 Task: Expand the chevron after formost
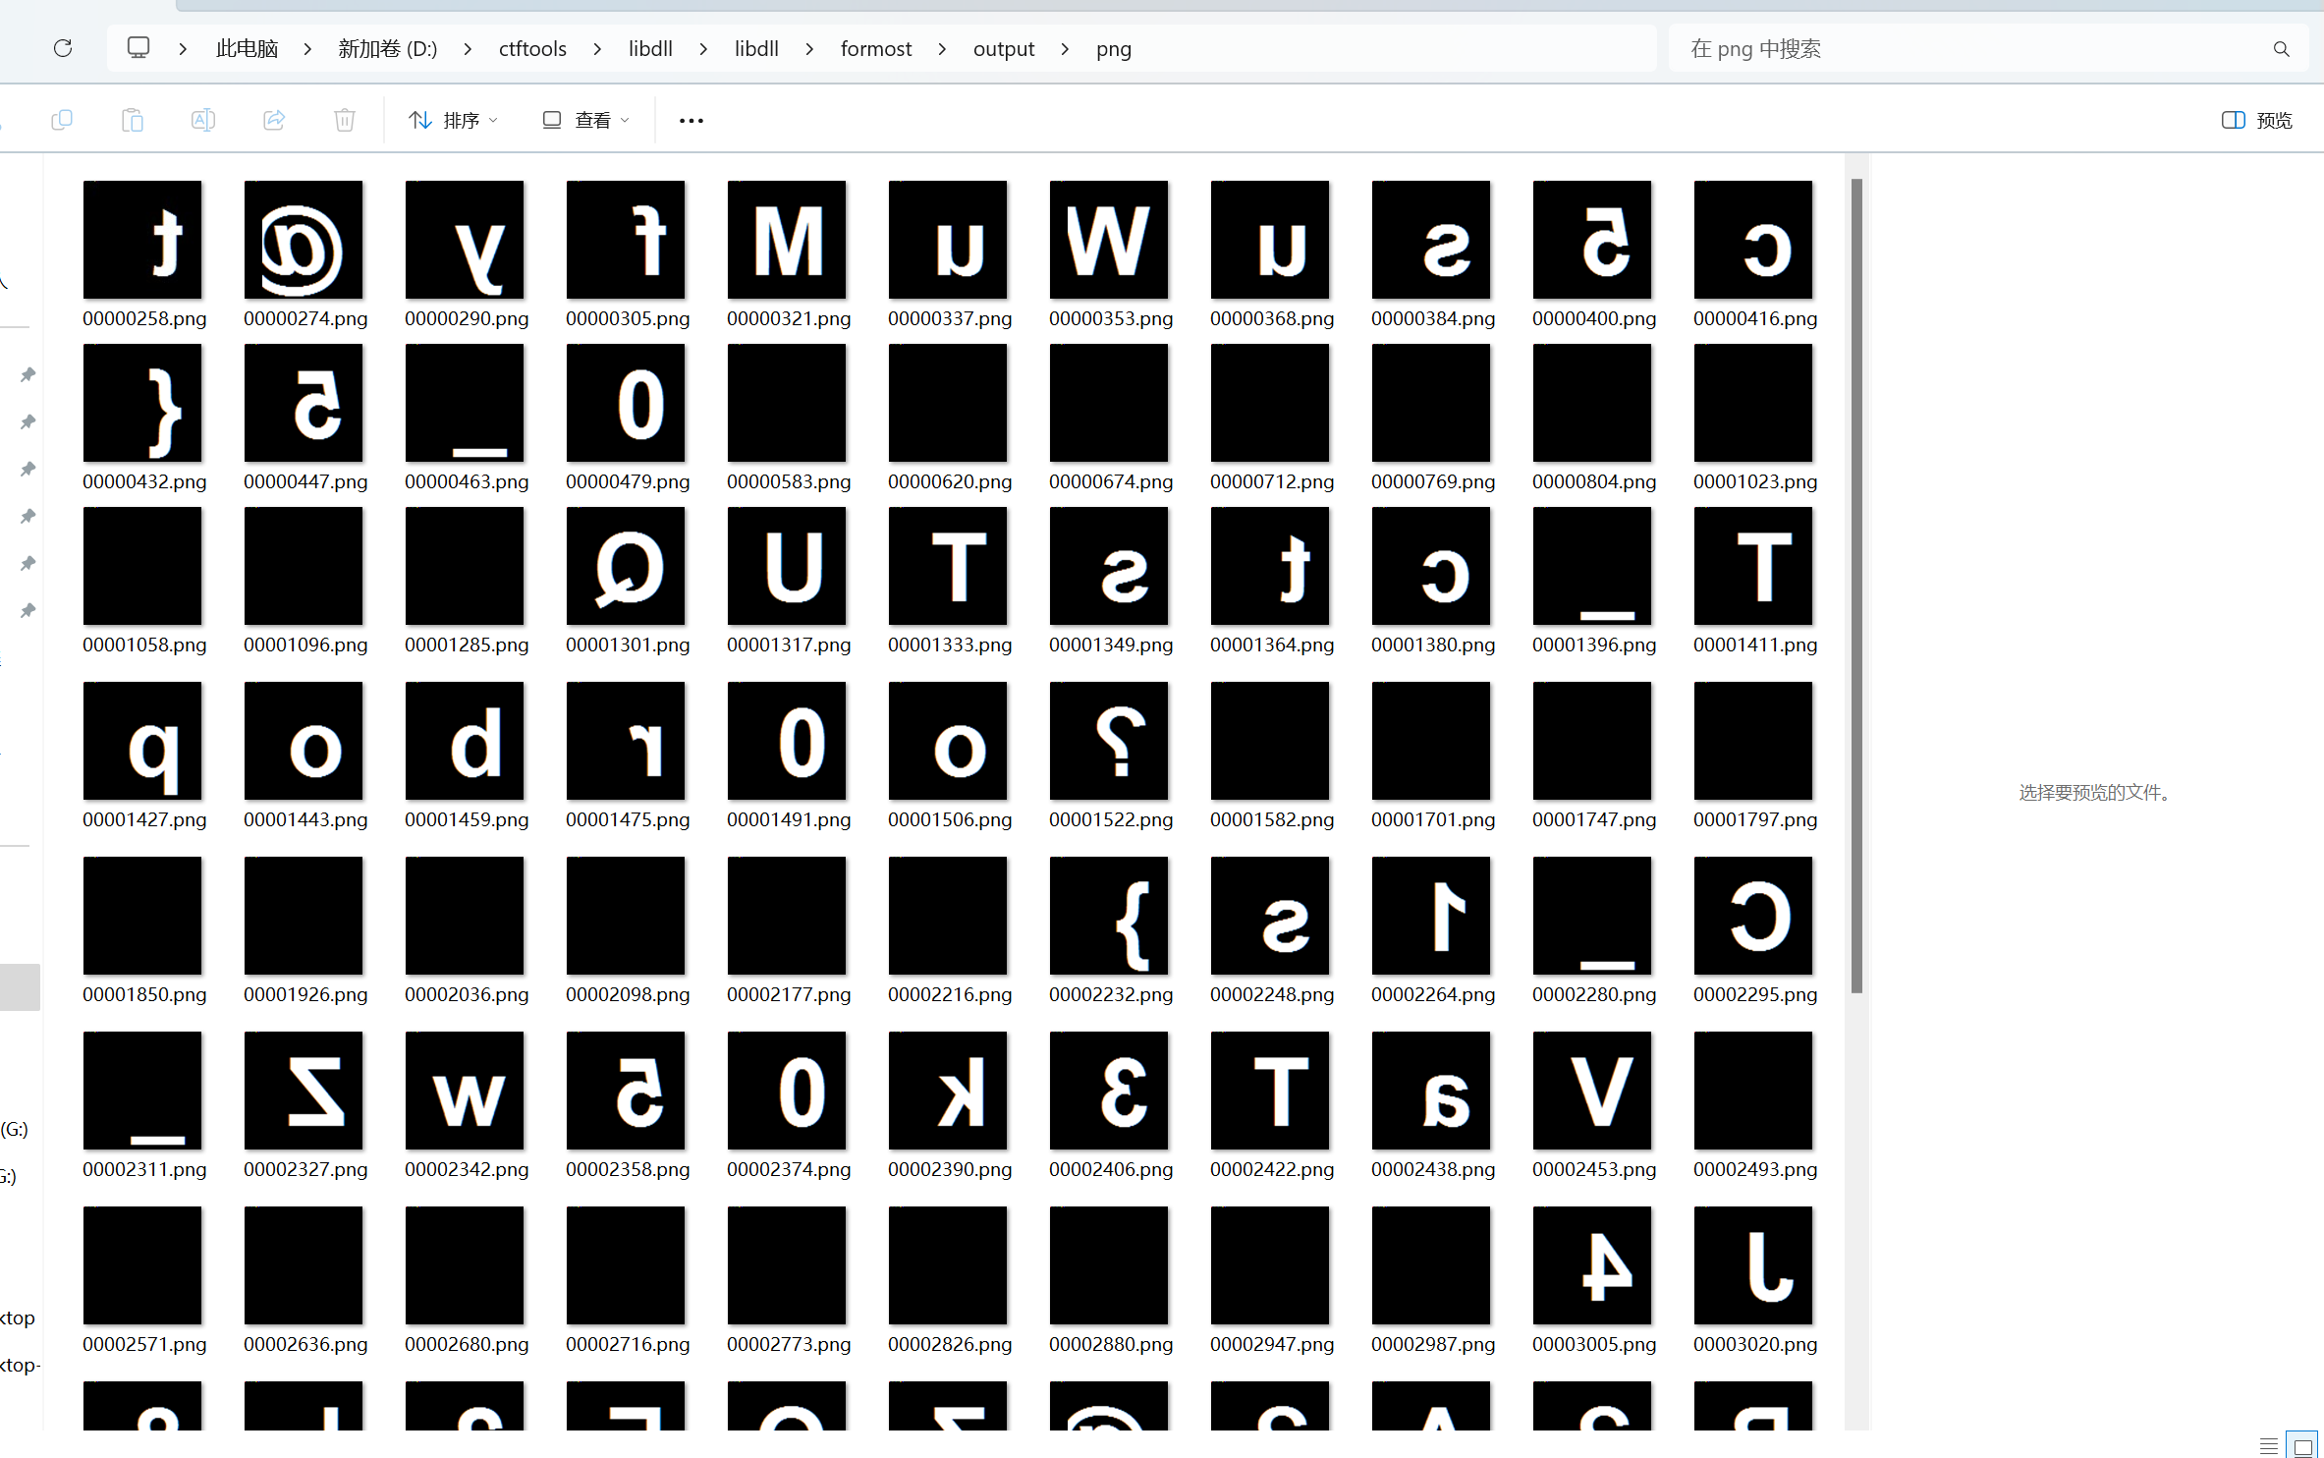click(942, 48)
